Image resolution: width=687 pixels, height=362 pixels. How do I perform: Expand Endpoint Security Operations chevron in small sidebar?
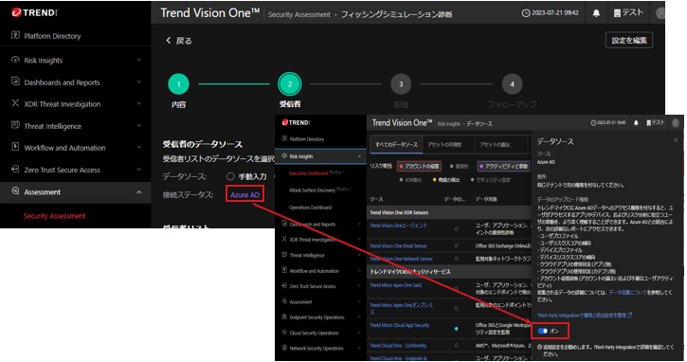359,317
